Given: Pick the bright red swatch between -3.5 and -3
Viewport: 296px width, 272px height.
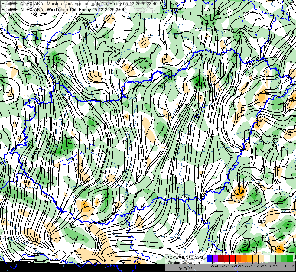Looking at the screenshot, I should 233,259.
